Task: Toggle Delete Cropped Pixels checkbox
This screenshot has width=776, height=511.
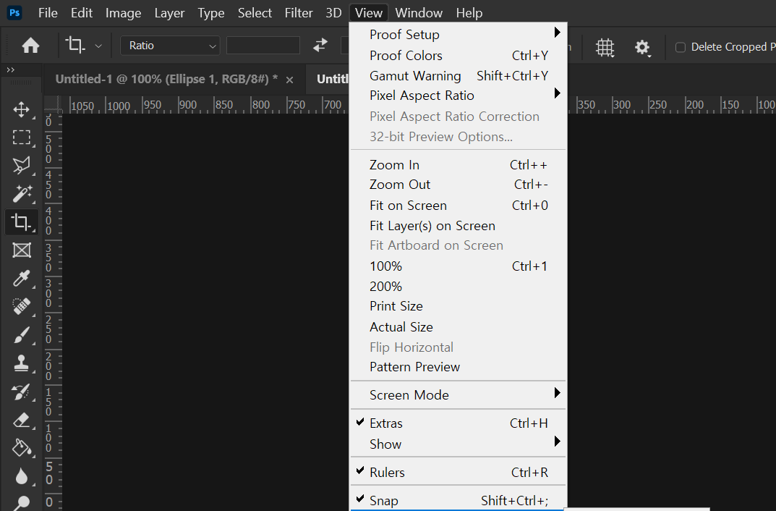Action: click(681, 47)
